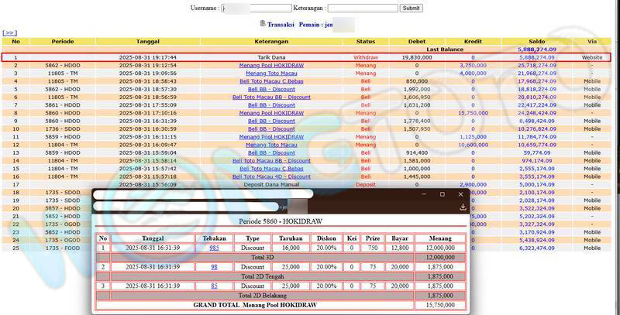
Task: Expand using the >> link above table
Action: coord(10,33)
